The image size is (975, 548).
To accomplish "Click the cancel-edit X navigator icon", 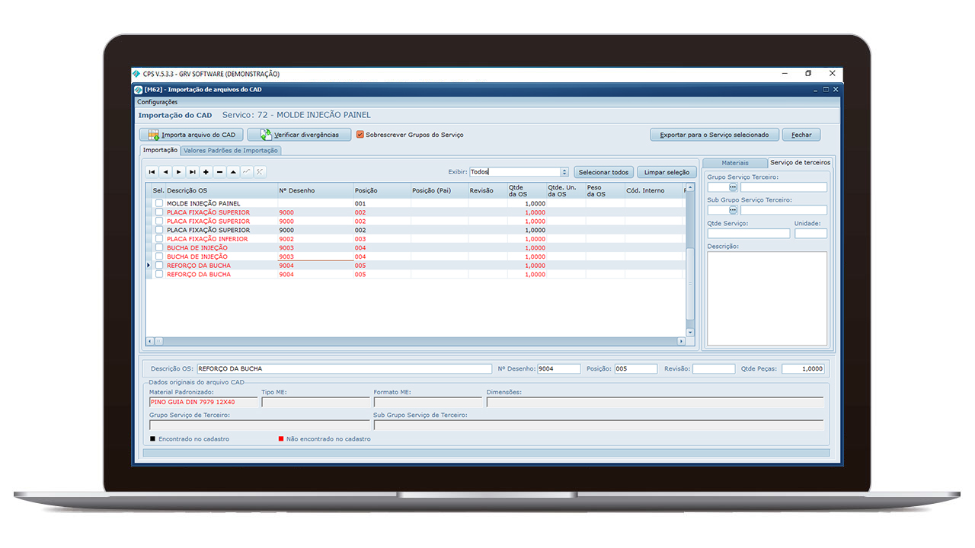I will pos(261,172).
